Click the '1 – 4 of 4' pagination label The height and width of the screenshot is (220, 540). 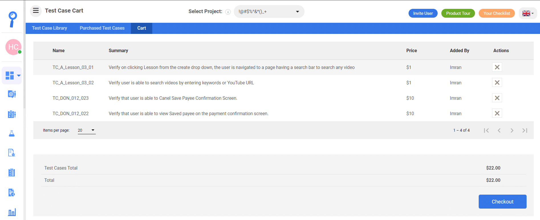pyautogui.click(x=461, y=130)
